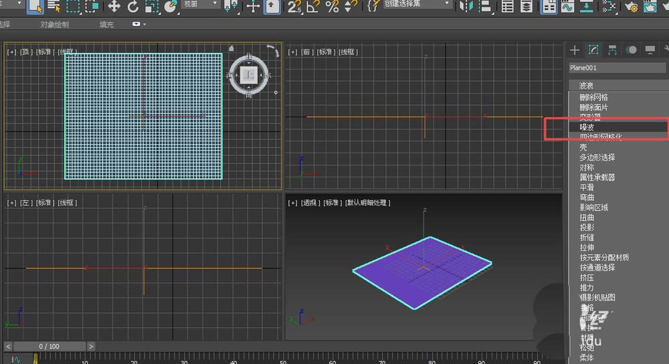Open the Create command panel tab
The height and width of the screenshot is (364, 669).
coord(574,50)
